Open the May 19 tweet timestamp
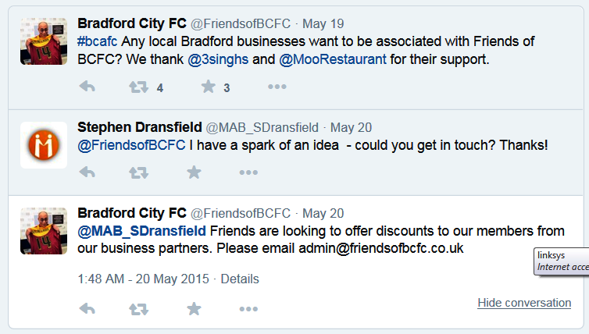589x334 pixels. point(323,23)
